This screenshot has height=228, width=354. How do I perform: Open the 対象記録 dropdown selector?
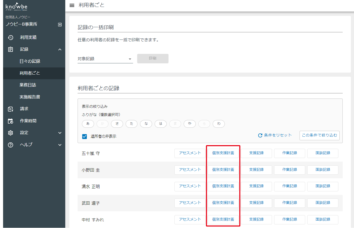(x=104, y=58)
